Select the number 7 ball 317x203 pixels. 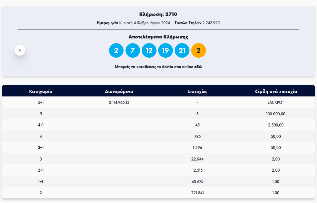[133, 51]
